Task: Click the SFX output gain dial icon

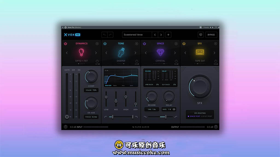Action: (215, 61)
